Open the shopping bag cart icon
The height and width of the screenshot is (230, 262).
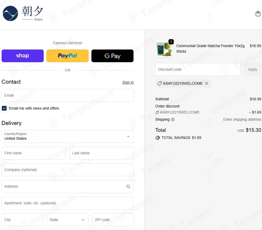tap(258, 13)
